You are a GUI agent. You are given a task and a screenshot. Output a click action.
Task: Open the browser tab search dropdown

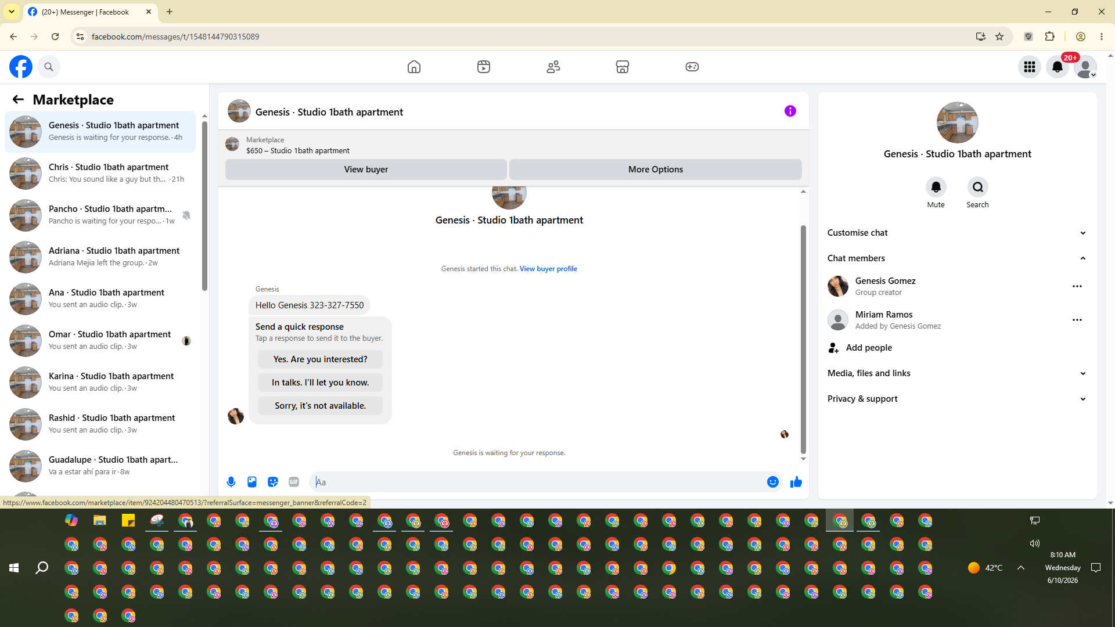pos(12,12)
